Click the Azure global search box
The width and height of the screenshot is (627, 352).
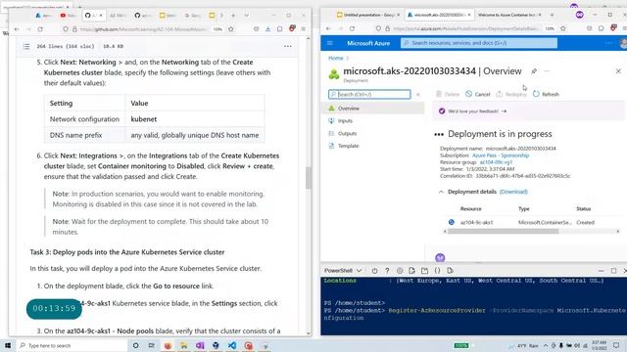[479, 43]
